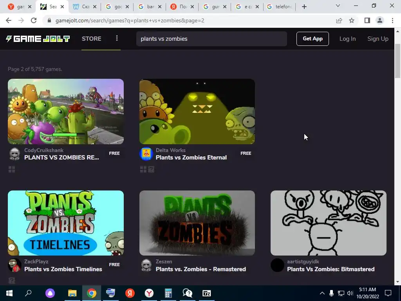The width and height of the screenshot is (401, 301).
Task: Click the Delta Works developer name
Action: (x=171, y=150)
